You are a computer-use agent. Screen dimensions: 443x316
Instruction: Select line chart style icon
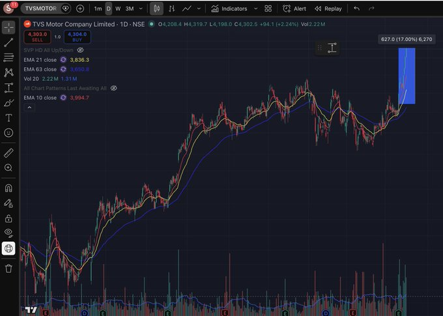(x=187, y=8)
